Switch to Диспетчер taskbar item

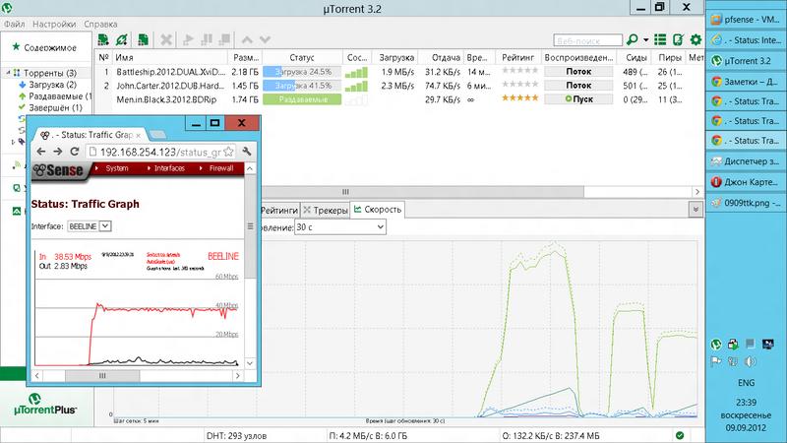pyautogui.click(x=746, y=161)
